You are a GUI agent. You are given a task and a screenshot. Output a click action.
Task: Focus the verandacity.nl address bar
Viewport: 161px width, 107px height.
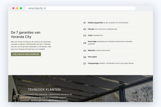(x=80, y=8)
